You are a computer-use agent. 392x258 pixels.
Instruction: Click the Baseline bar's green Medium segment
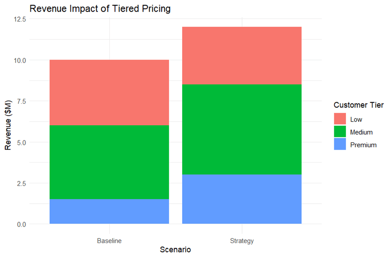tap(109, 162)
